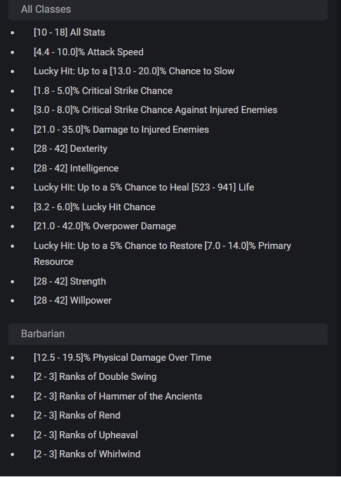Click the Critical Strike Chance affix

(103, 91)
